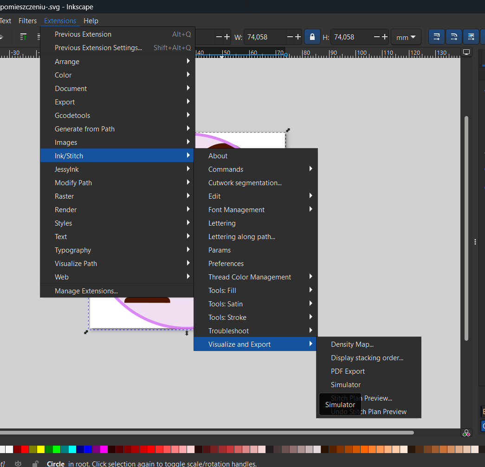The width and height of the screenshot is (485, 467).
Task: Toggle current layer visibility eye icon
Action: tap(18, 464)
